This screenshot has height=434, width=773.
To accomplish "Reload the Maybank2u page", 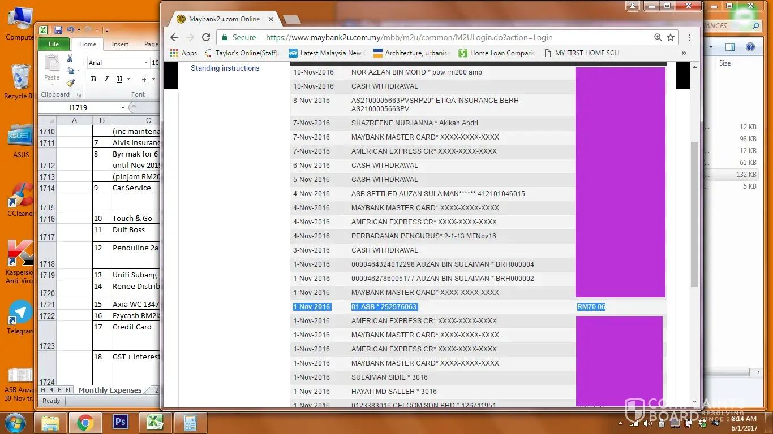I will (206, 37).
